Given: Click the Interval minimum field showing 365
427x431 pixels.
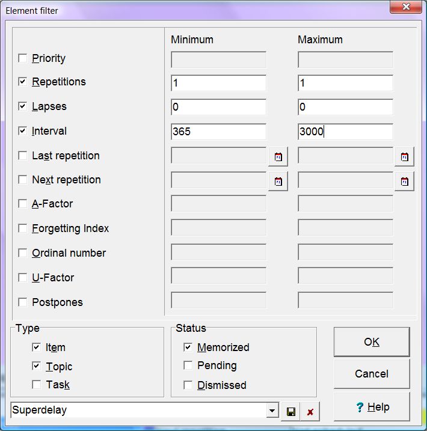Looking at the screenshot, I should click(218, 132).
